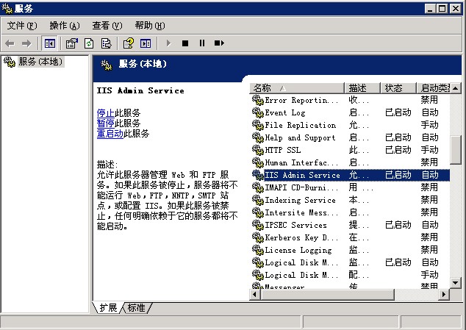
Task: Select the HTTP SSL service name
Action: coord(283,150)
